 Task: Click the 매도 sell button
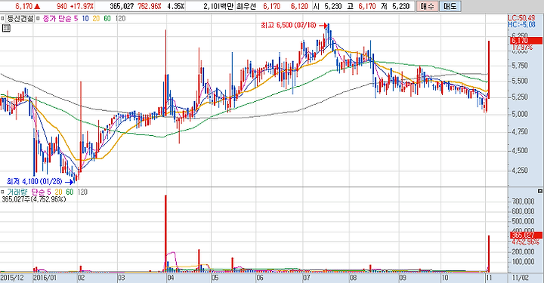[x=450, y=6]
